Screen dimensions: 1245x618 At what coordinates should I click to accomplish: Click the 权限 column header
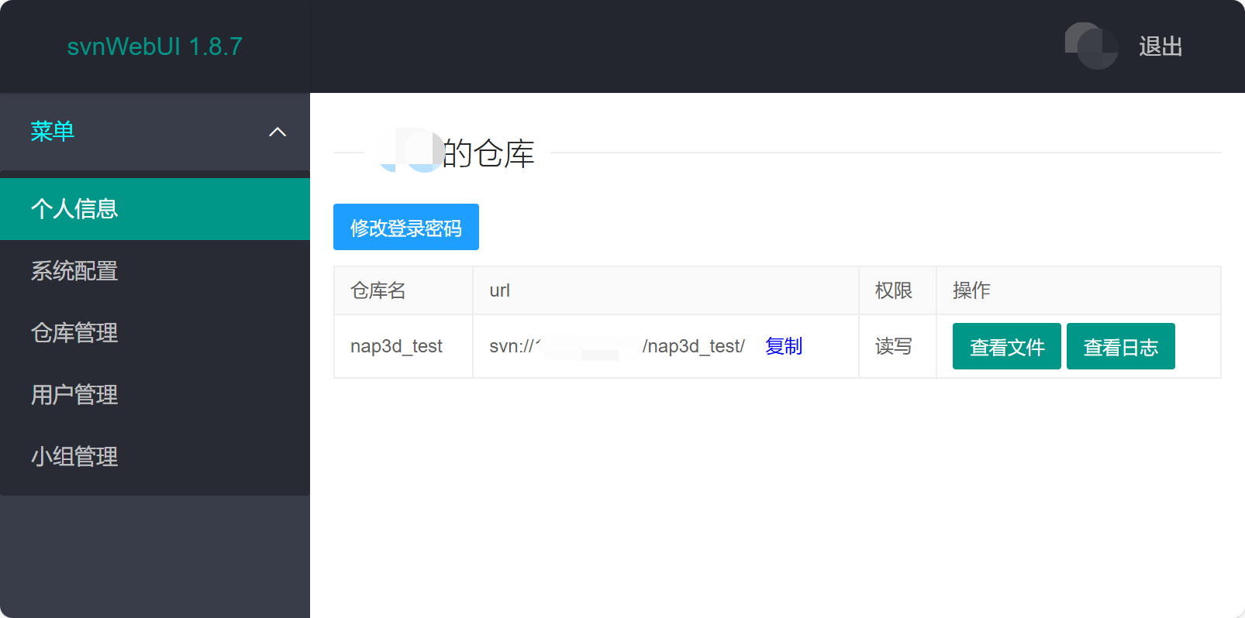(893, 290)
